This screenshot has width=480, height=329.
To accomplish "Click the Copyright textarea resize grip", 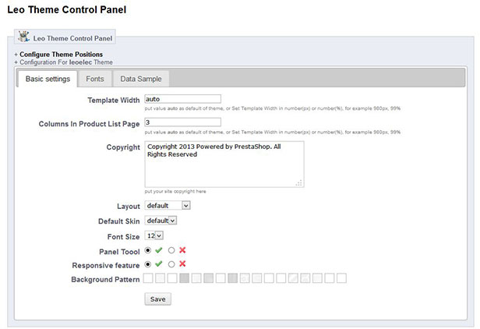I will (x=299, y=183).
